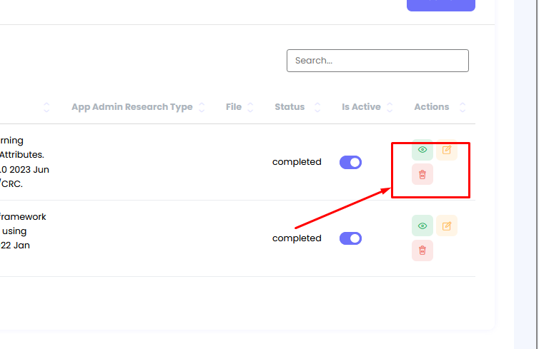Select the Is Active column header label
539x349 pixels.
pos(361,107)
